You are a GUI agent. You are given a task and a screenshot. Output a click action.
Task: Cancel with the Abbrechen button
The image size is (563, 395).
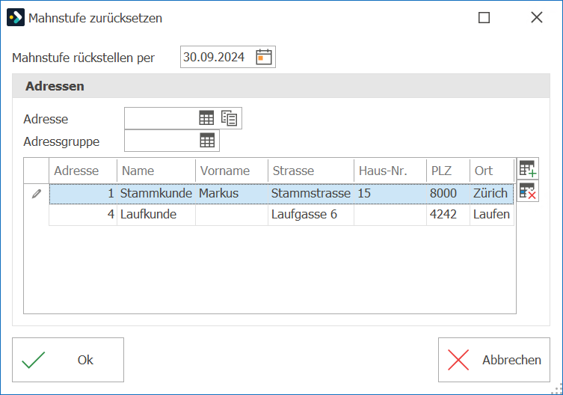[493, 359]
